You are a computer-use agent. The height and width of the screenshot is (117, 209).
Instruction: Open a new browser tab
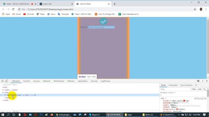[115, 4]
